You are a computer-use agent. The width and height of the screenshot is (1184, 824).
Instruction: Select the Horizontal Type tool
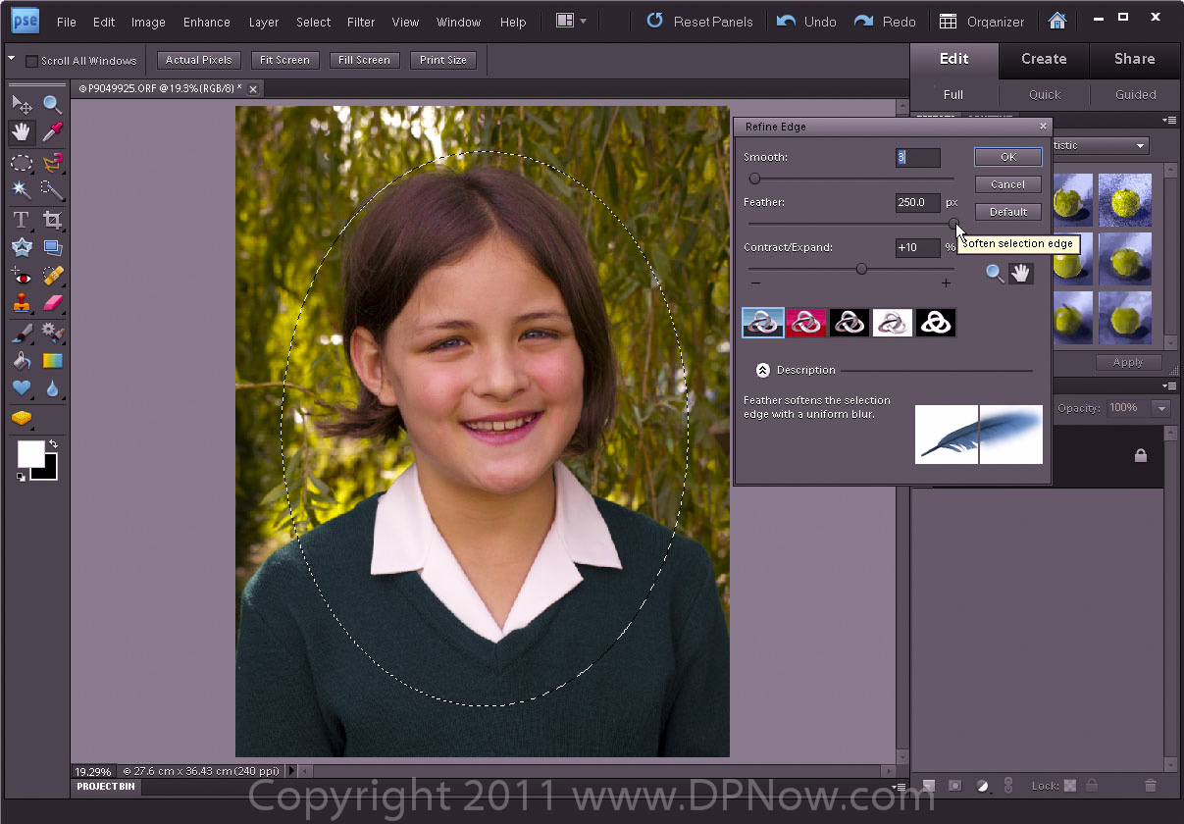click(21, 220)
